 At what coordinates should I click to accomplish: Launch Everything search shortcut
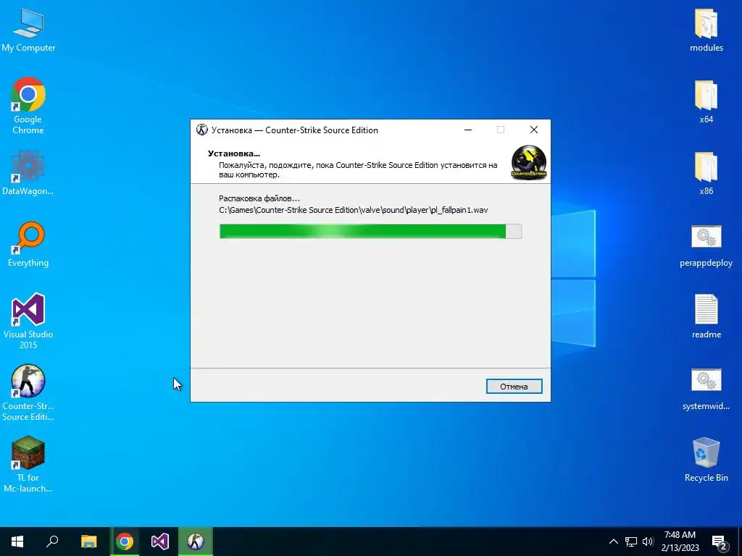28,245
